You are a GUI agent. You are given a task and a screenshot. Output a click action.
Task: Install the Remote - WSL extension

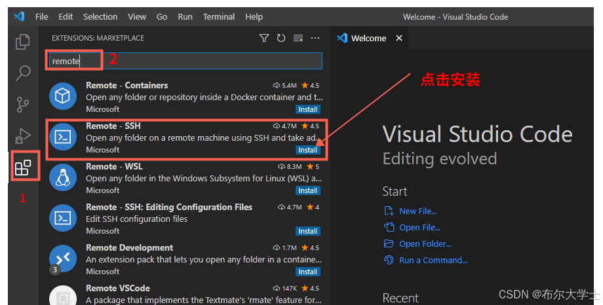point(308,190)
